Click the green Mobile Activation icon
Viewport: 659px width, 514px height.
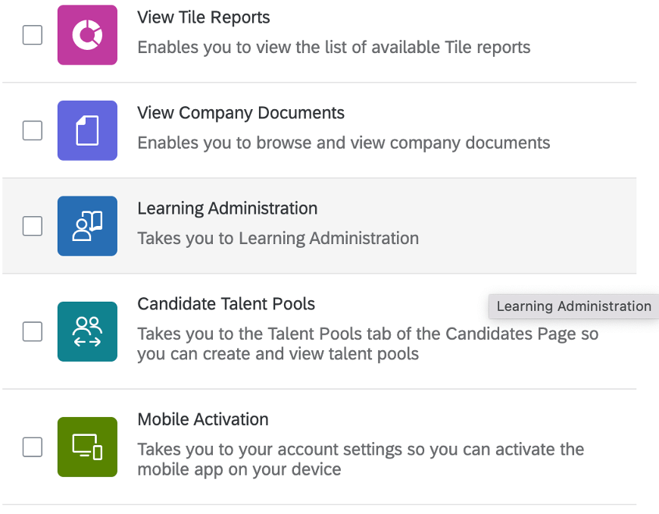[87, 447]
